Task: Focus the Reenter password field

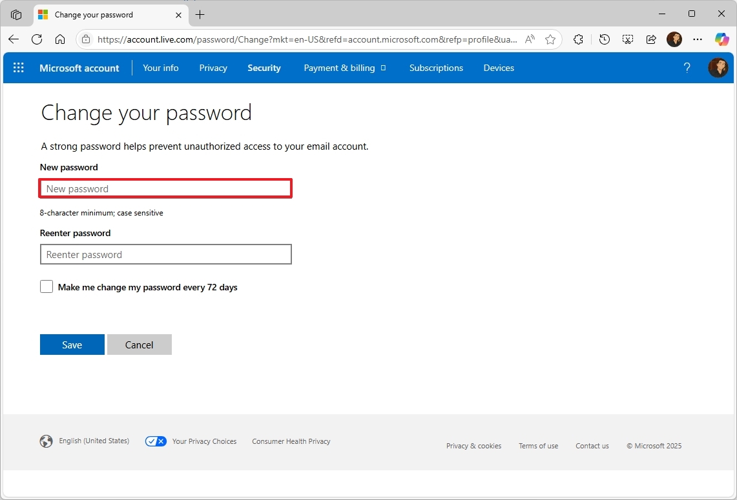Action: pyautogui.click(x=166, y=254)
